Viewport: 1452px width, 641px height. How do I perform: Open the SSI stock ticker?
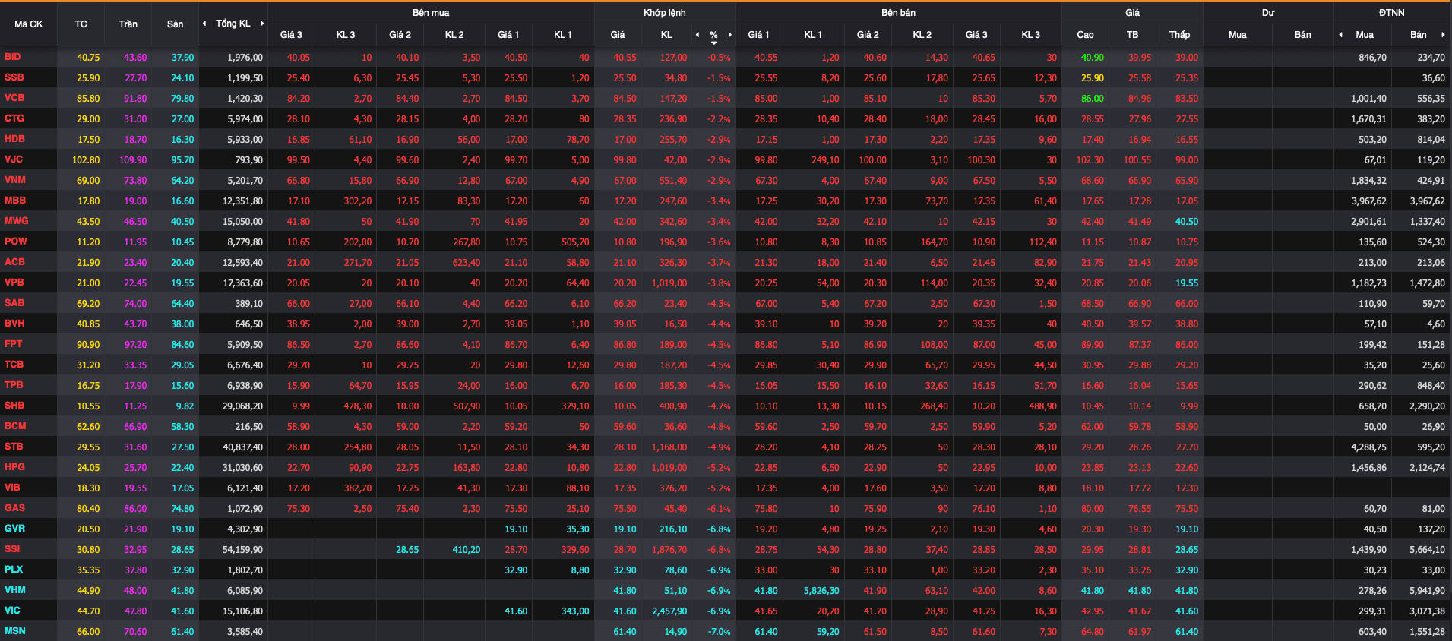(x=12, y=549)
